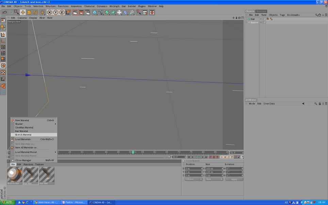Viewport: 328px width, 205px height.
Task: Click the back arrow in Attributes manager
Action: 303,104
